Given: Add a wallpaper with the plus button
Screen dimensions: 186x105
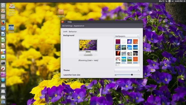Looking at the screenshot, I should 116,65.
